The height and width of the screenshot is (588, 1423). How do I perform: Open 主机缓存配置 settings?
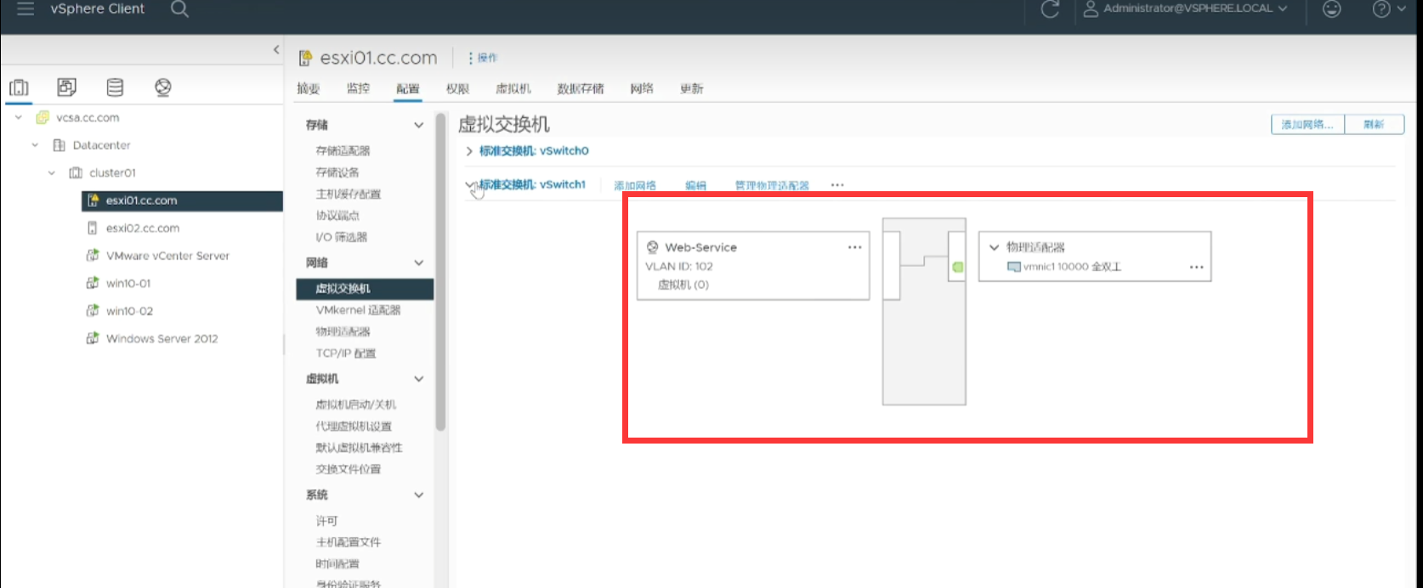point(349,194)
